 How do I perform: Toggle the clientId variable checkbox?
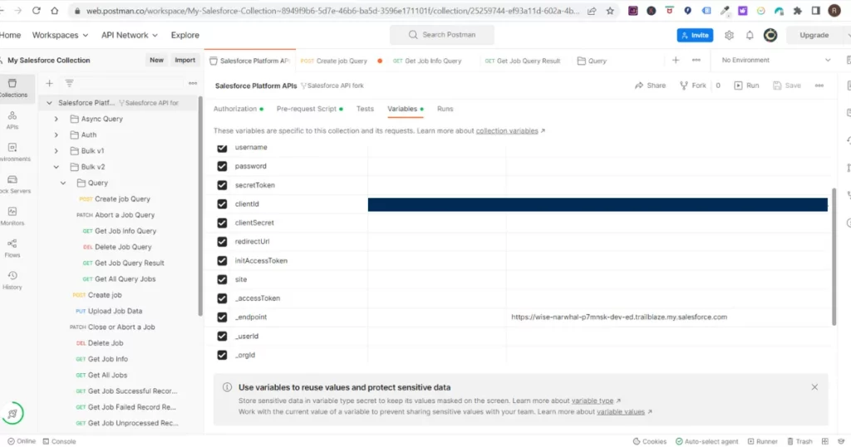pos(222,204)
